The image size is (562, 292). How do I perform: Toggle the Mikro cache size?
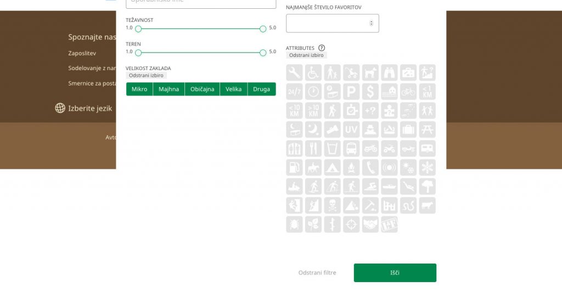pos(139,89)
